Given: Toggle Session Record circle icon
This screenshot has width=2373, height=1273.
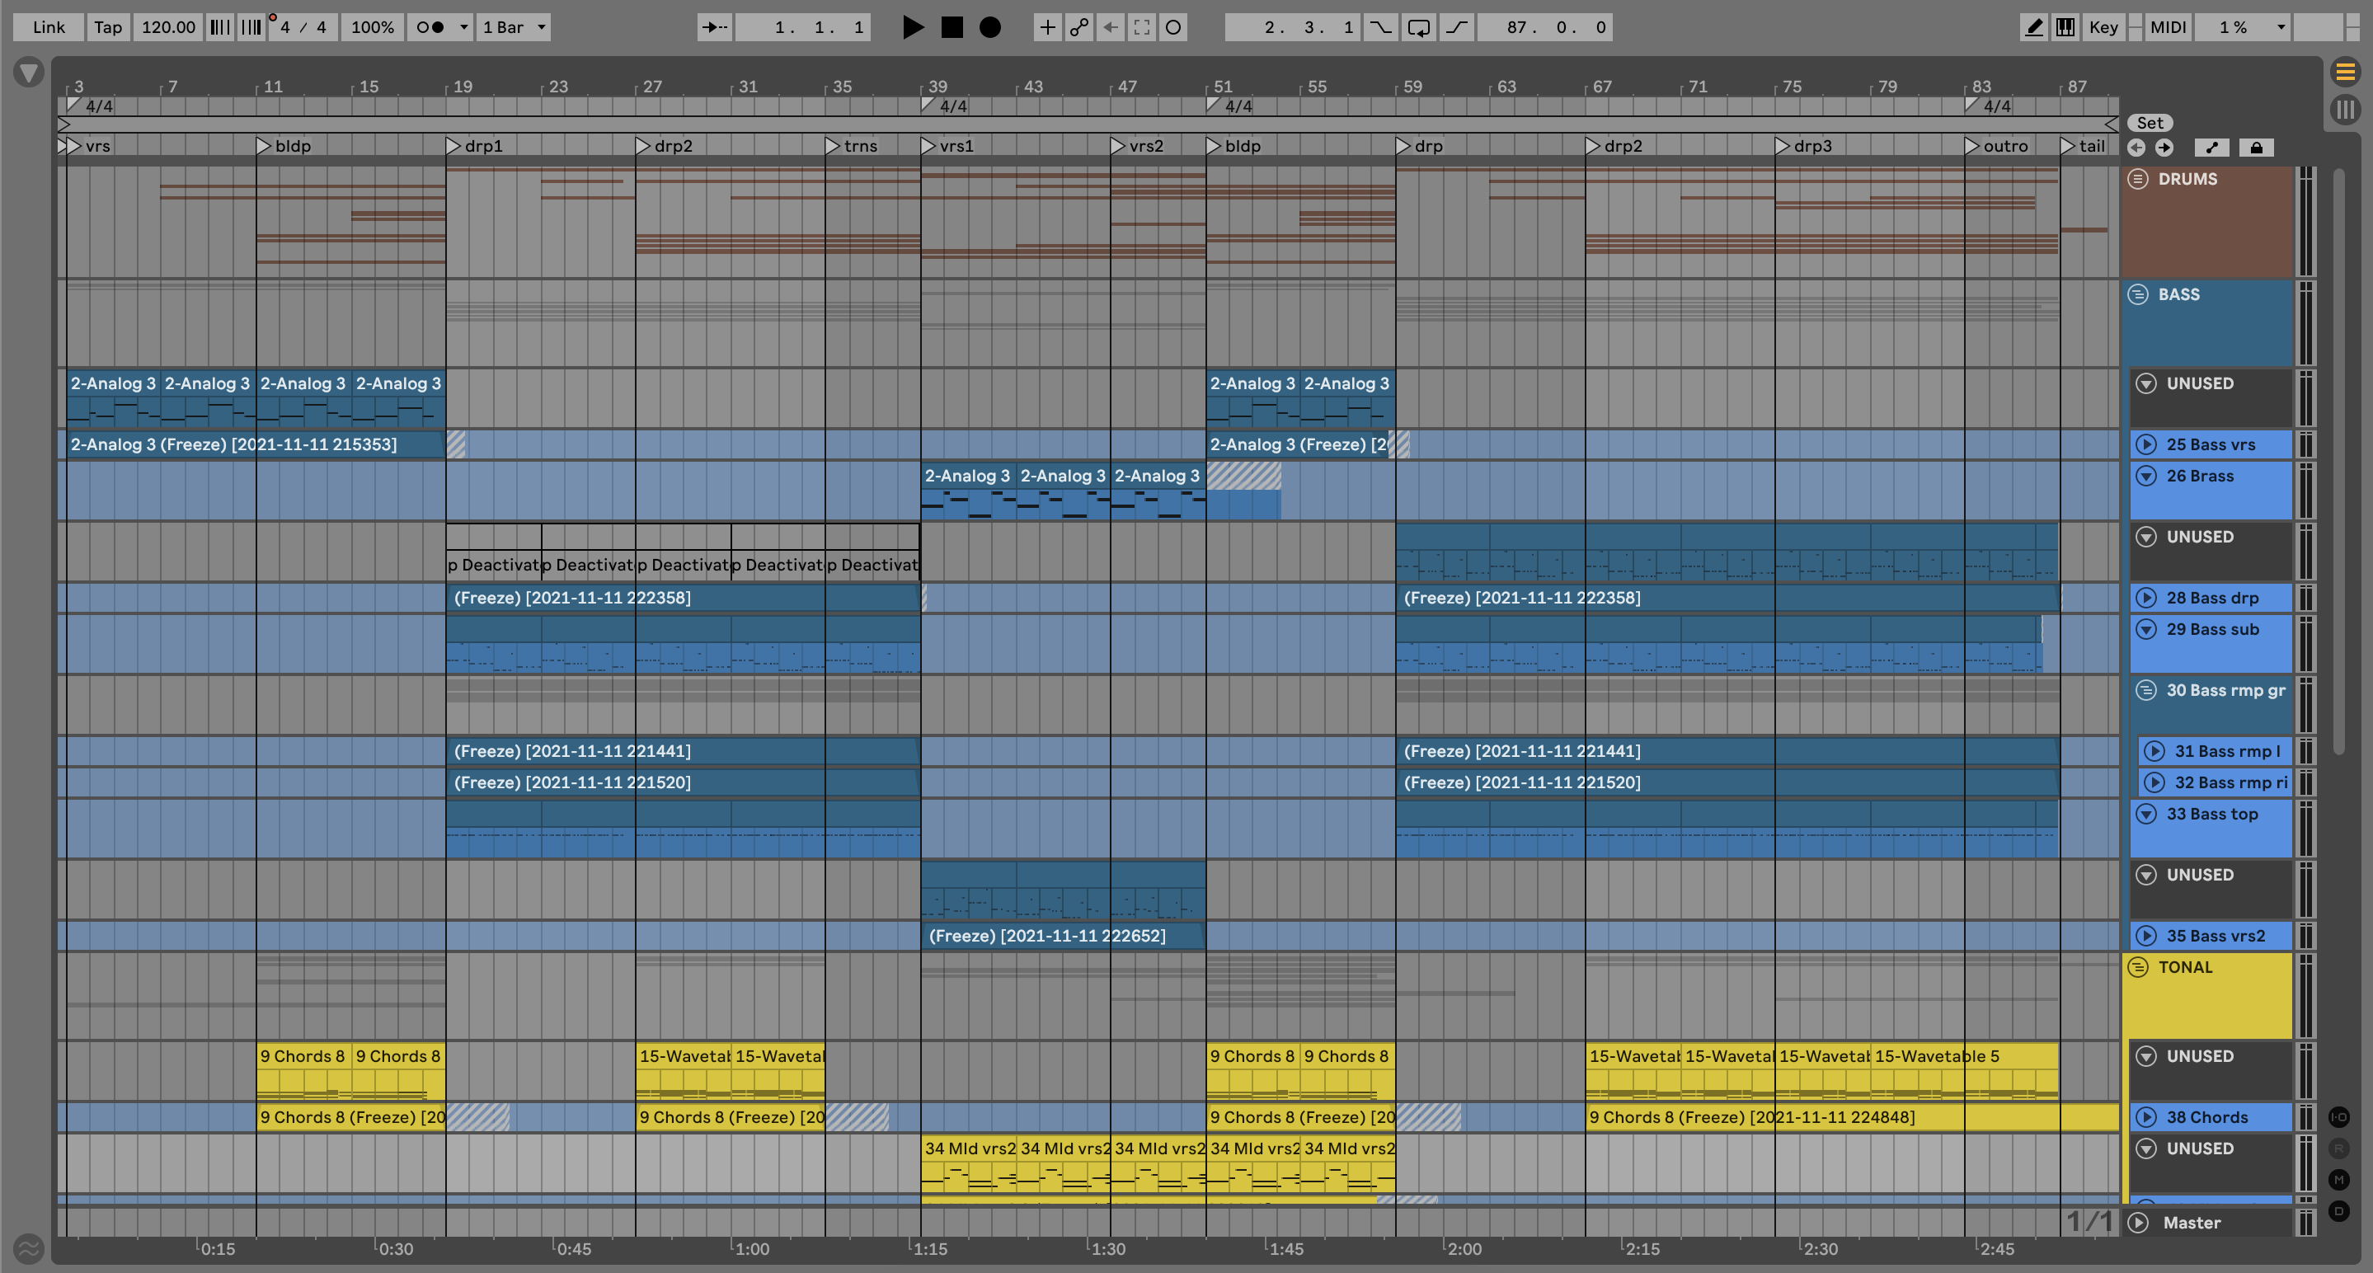Looking at the screenshot, I should click(x=1173, y=28).
